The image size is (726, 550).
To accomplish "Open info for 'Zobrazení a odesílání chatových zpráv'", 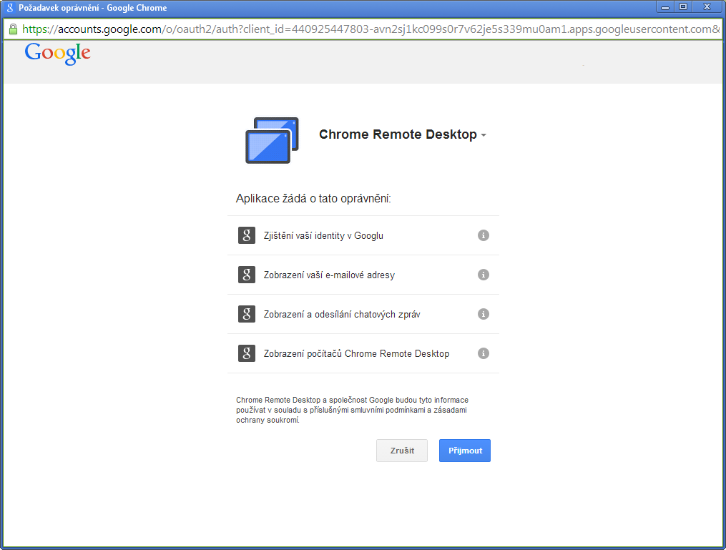I will click(484, 314).
